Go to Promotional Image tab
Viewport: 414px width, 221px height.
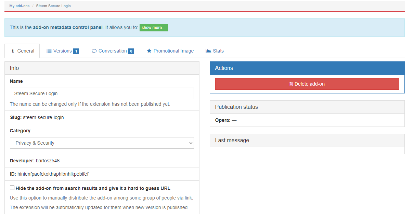pyautogui.click(x=170, y=51)
